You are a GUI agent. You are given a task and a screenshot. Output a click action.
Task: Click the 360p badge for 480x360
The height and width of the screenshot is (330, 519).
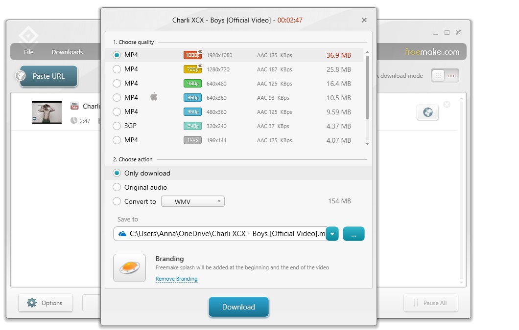point(192,112)
